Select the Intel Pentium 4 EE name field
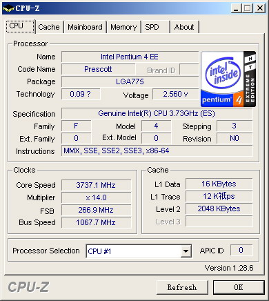This screenshot has width=269, height=301. coord(130,57)
